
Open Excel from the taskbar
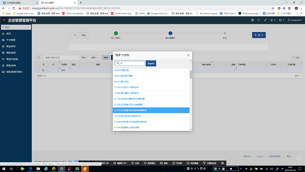(x=77, y=169)
